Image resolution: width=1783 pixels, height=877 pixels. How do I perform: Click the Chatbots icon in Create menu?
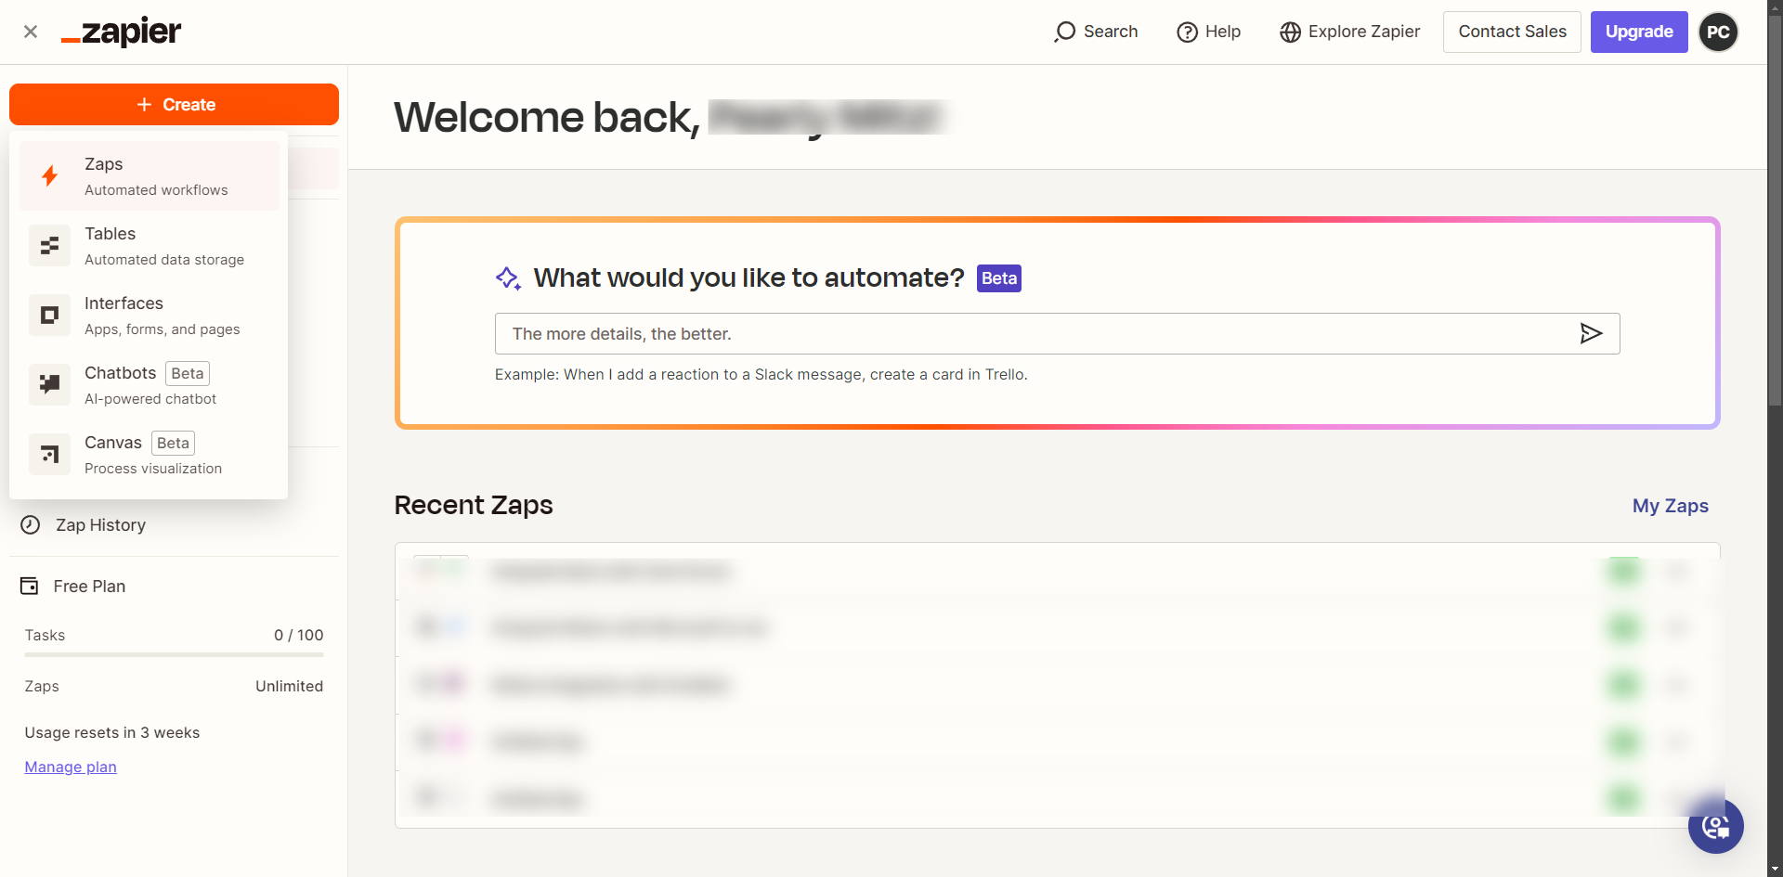[x=50, y=385]
